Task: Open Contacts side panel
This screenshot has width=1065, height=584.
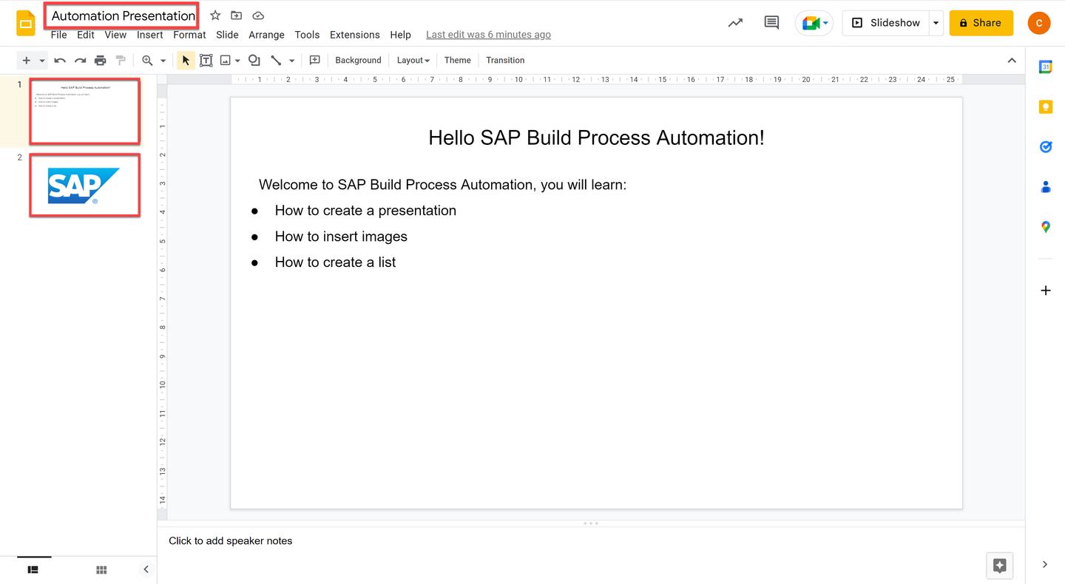Action: [x=1046, y=187]
